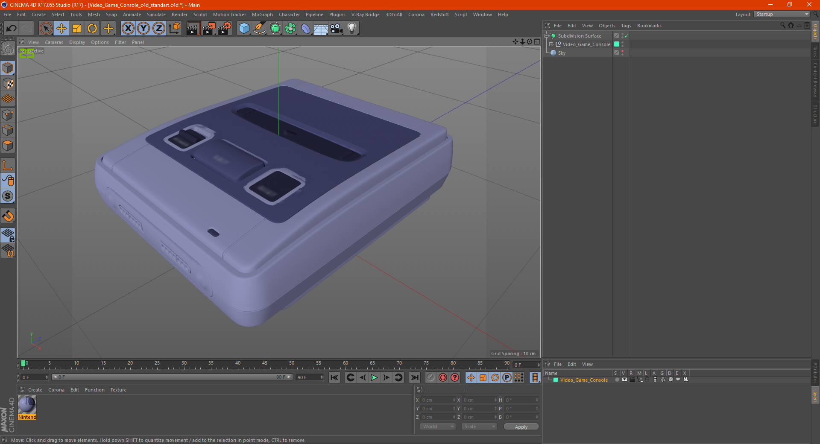The height and width of the screenshot is (444, 820).
Task: Click the Apply button
Action: coord(521,427)
